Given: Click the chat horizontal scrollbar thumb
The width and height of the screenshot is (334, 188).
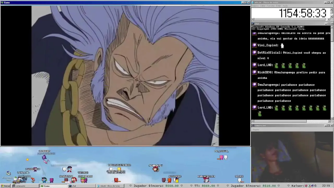Looking at the screenshot, I should coord(280,121).
